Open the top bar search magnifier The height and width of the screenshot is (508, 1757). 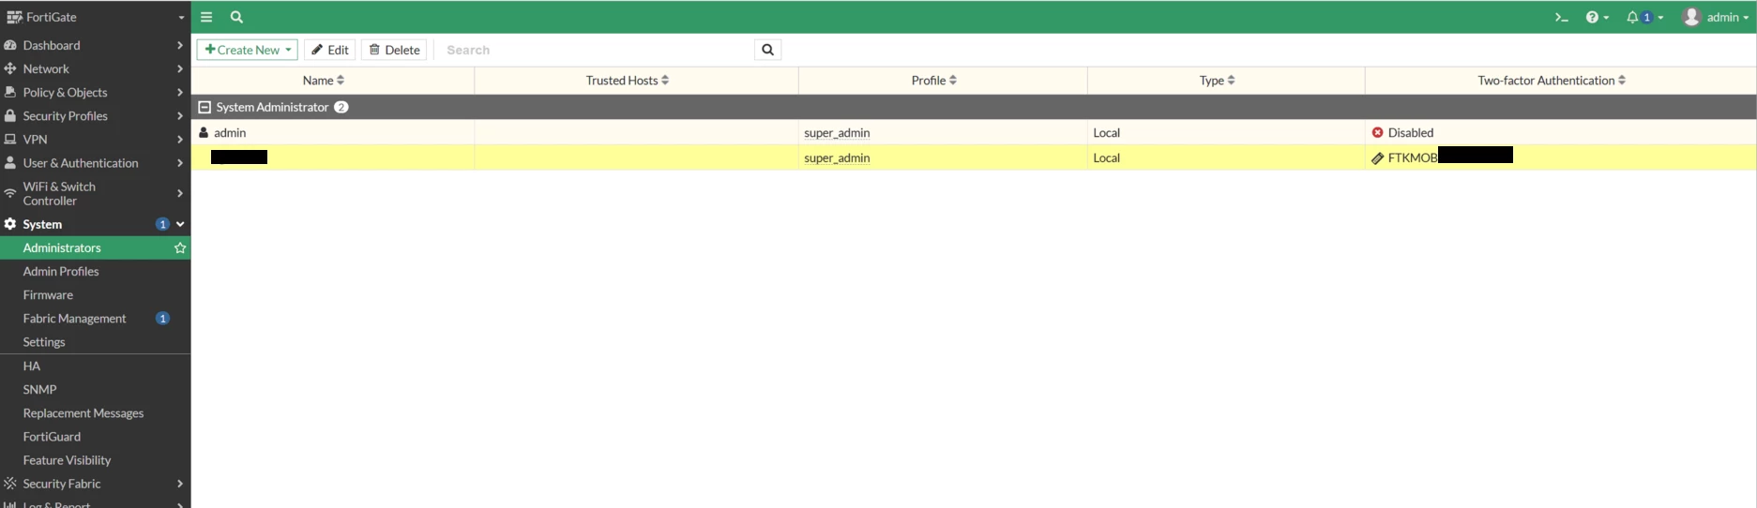pos(236,17)
